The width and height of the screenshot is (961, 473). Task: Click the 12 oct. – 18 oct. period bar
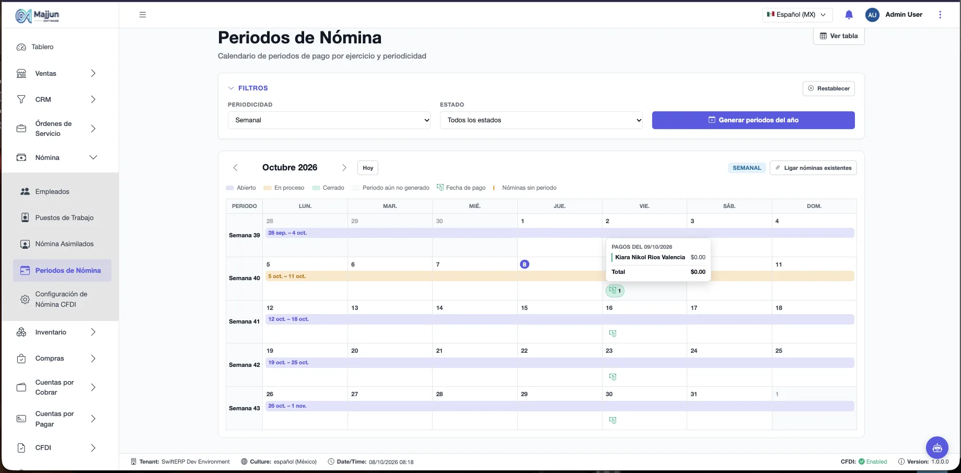pyautogui.click(x=560, y=319)
